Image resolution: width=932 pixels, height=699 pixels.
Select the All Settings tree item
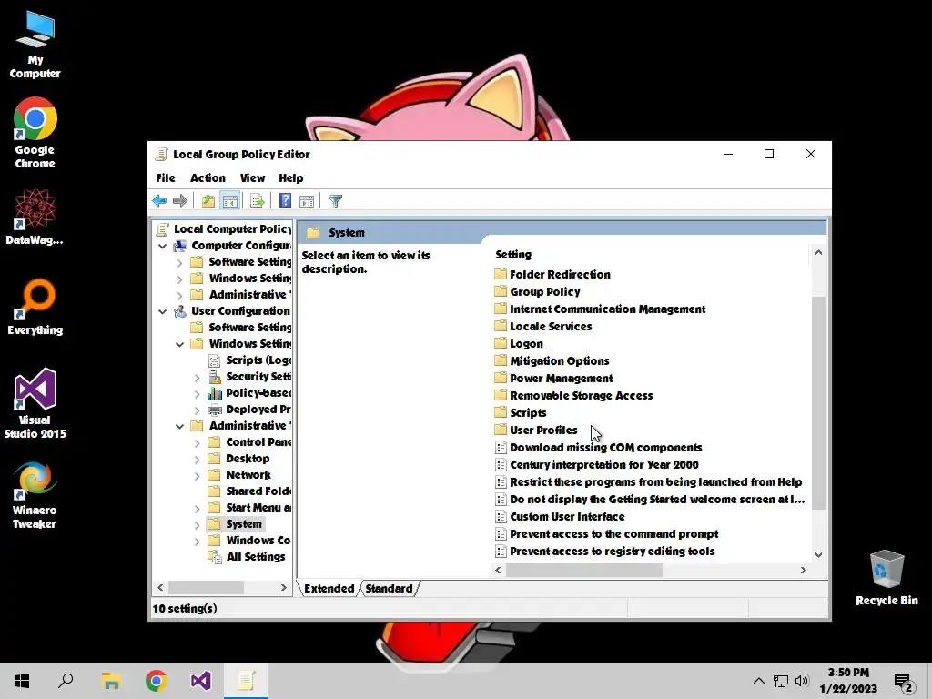256,557
